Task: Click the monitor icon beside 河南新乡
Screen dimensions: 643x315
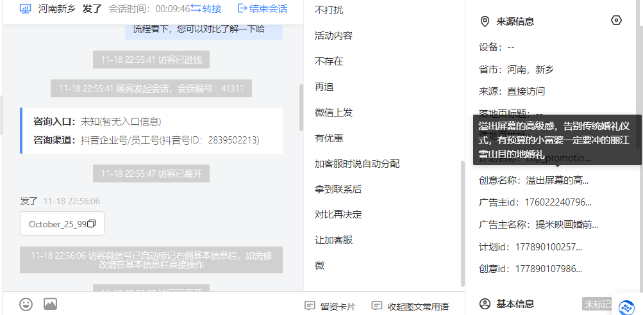Action: point(26,8)
